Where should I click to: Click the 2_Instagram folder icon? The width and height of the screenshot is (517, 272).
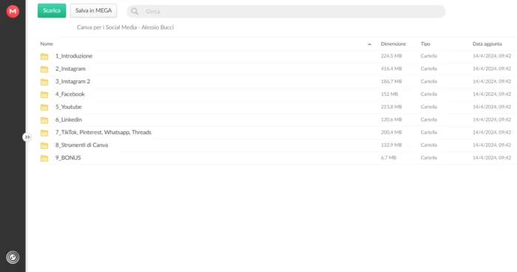pos(44,69)
